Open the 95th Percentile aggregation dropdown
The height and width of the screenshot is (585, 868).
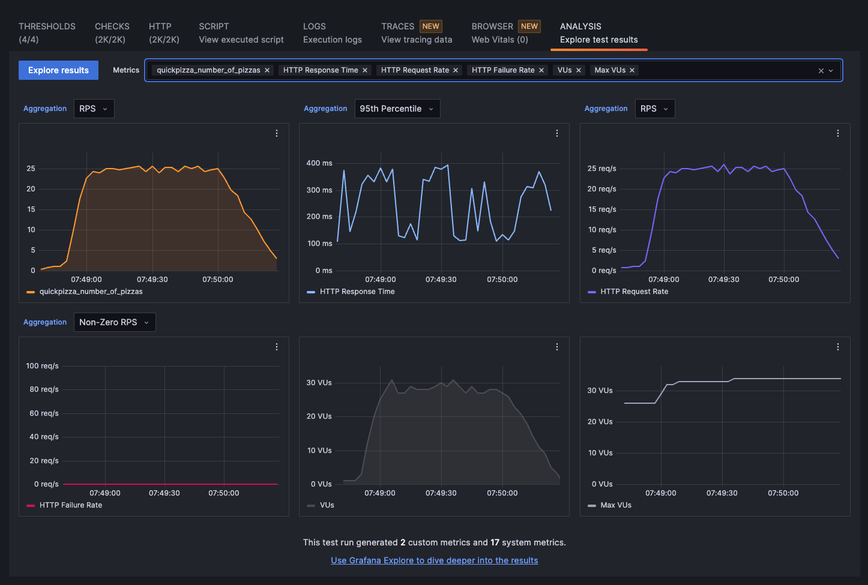(x=397, y=108)
